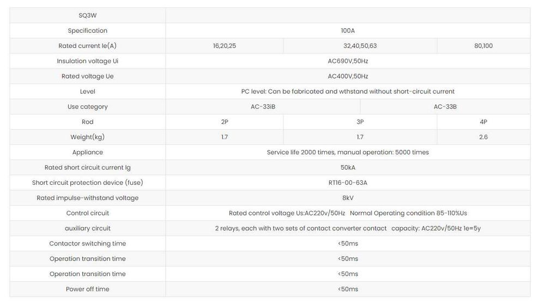Click the 4P rod cell
This screenshot has width=545, height=307.
coord(483,122)
